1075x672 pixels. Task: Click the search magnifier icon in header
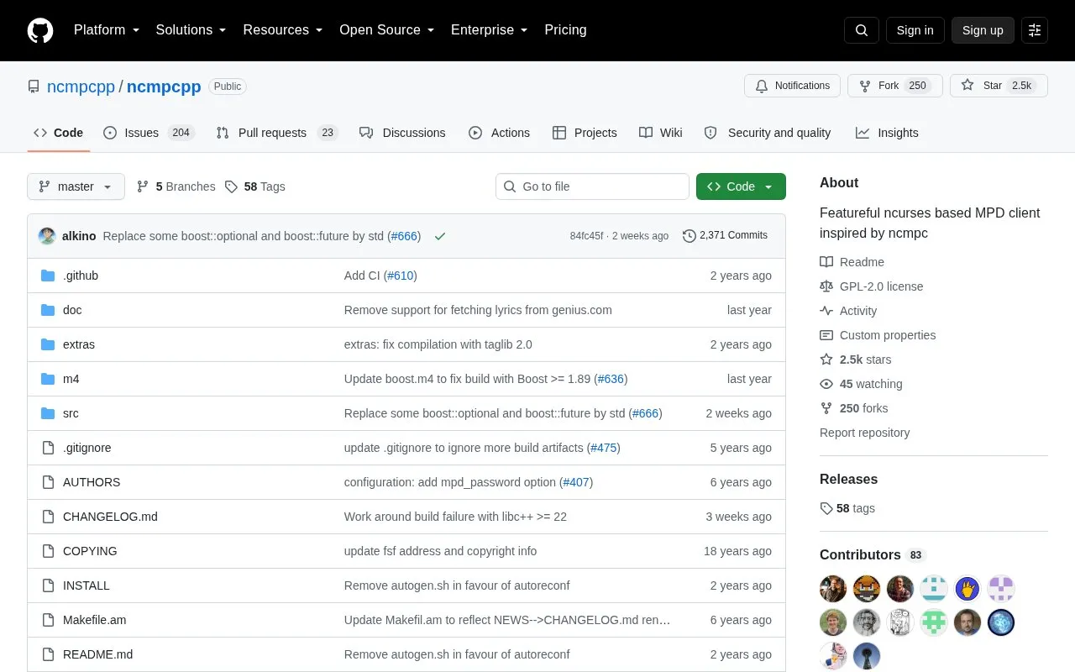click(x=862, y=30)
